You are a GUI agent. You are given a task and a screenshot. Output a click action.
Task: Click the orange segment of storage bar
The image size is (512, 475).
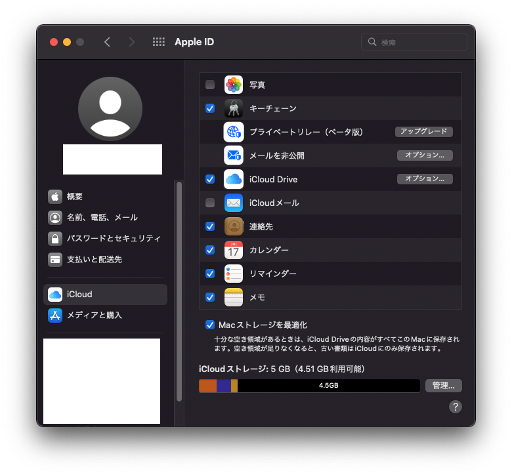pos(207,386)
